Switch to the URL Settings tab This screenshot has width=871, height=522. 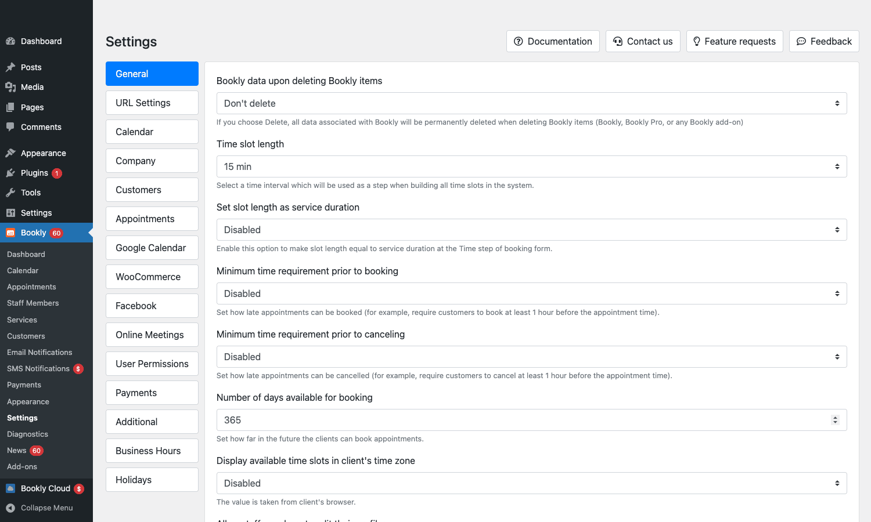click(x=152, y=103)
